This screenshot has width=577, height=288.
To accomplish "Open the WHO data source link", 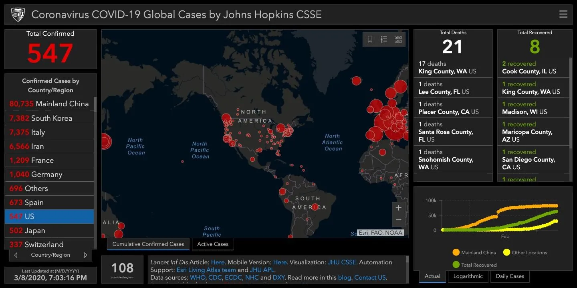I will (197, 278).
